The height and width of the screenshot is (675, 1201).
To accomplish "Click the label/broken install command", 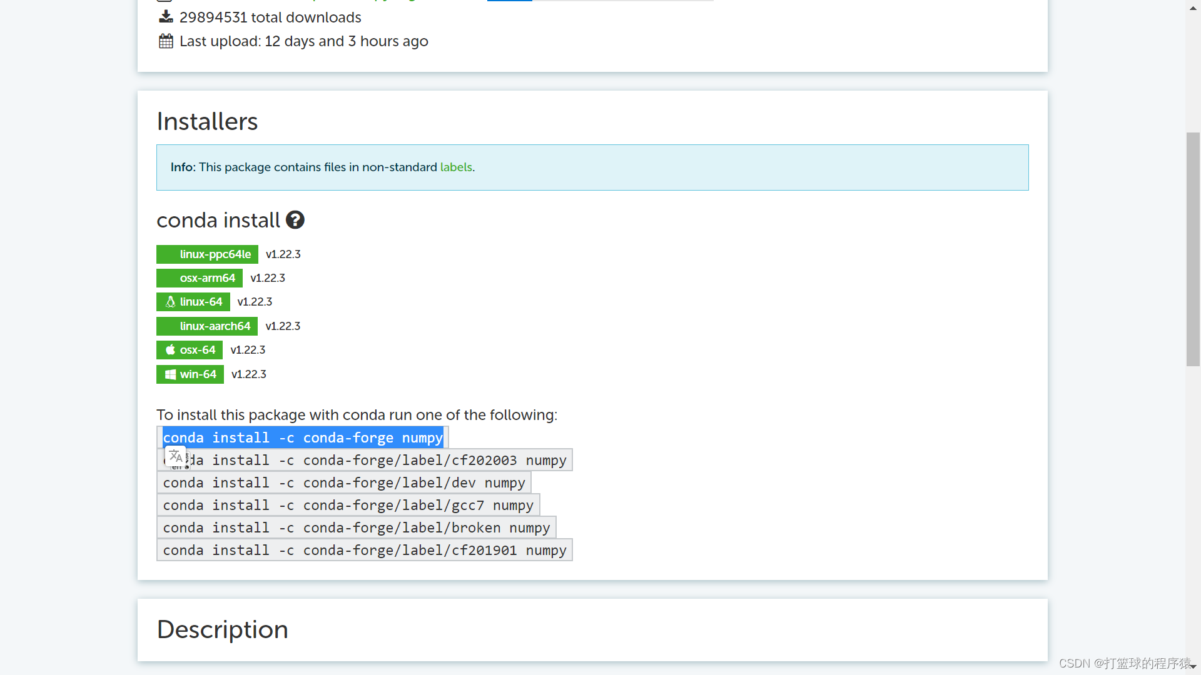I will (357, 528).
